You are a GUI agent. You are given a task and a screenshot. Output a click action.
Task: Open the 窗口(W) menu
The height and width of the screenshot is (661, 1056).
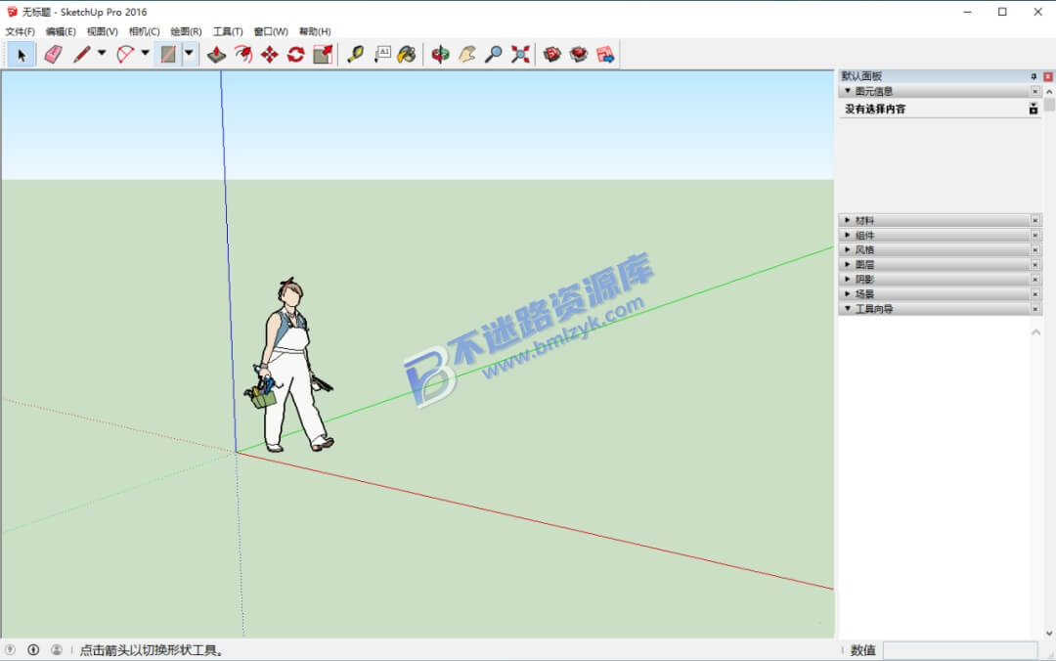tap(271, 31)
